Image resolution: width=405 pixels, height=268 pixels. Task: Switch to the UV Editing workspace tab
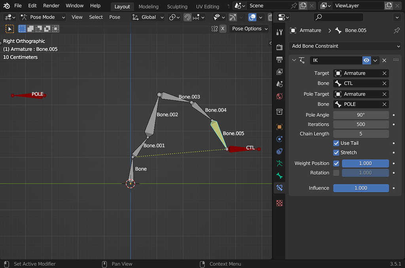coord(207,6)
